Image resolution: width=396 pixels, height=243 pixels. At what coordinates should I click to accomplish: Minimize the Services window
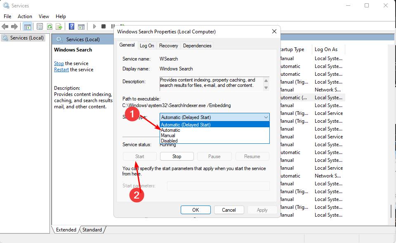348,5
